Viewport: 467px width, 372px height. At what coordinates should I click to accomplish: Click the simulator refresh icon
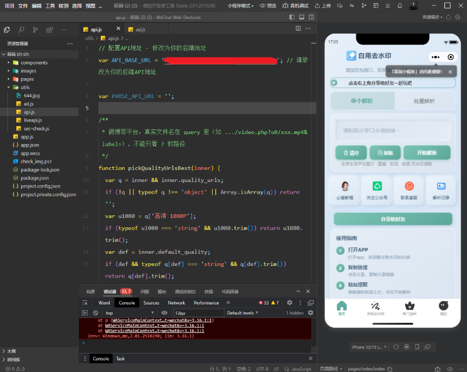pyautogui.click(x=396, y=347)
